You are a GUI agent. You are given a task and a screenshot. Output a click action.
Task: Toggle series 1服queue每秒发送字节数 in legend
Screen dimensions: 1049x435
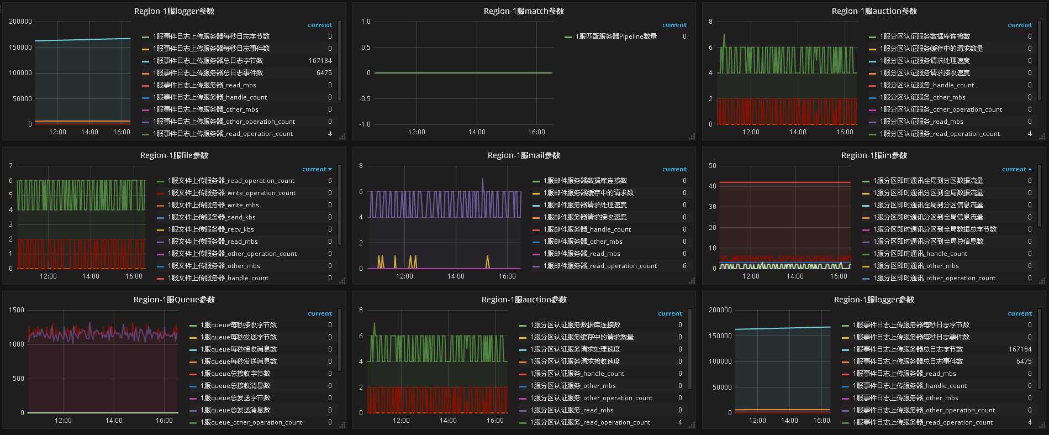(239, 337)
